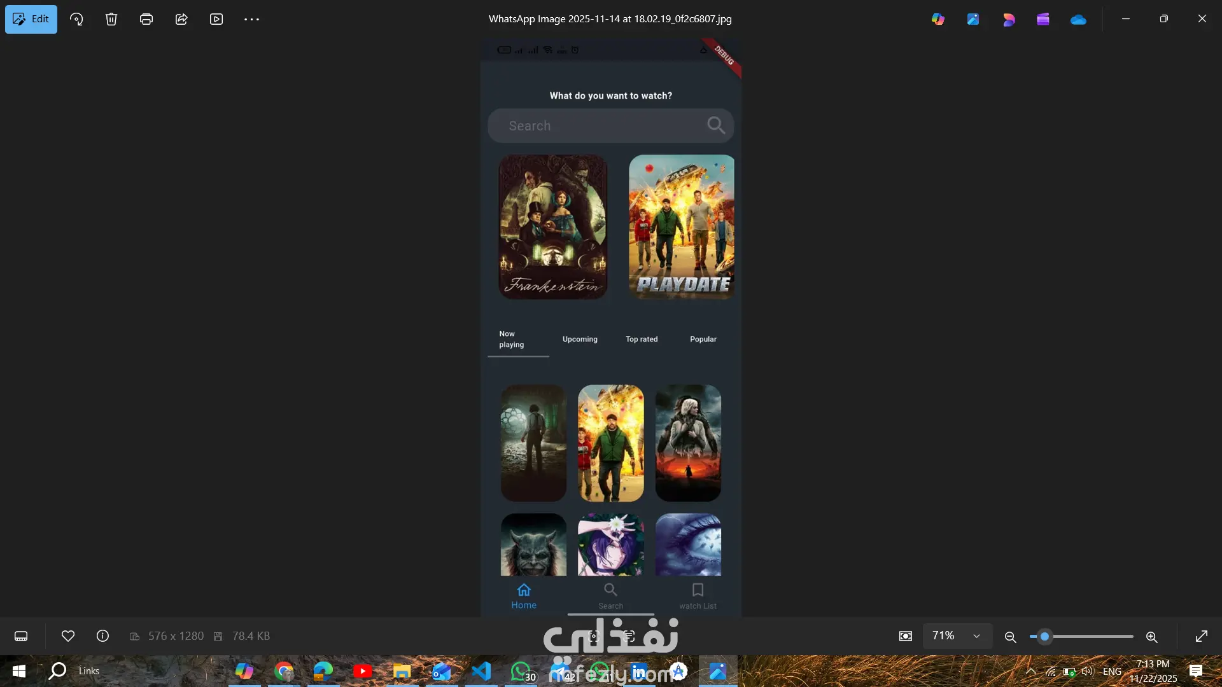Open Clipchamp icon in title bar
Viewport: 1222px width, 687px height.
[x=1043, y=19]
